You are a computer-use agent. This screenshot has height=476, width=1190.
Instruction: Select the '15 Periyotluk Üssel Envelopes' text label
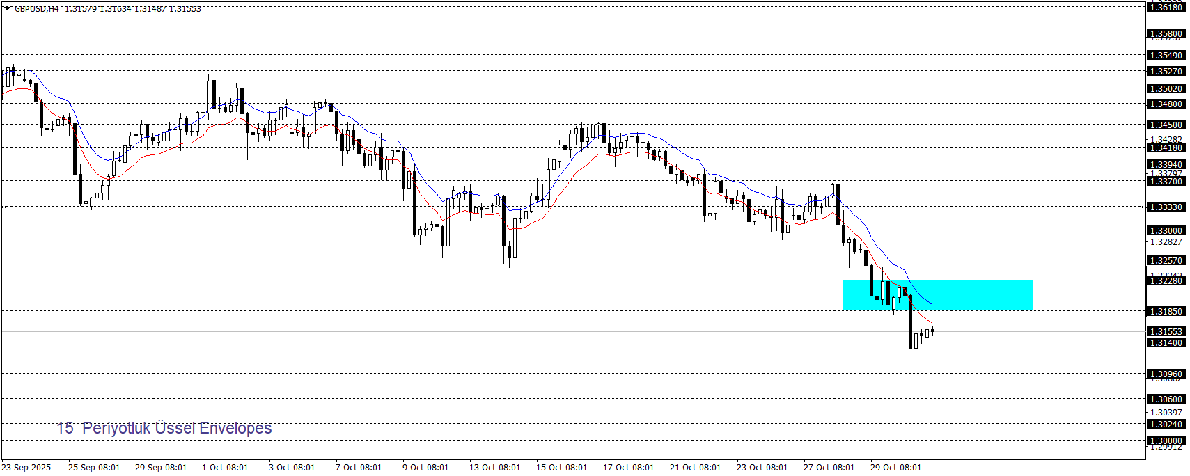click(x=164, y=428)
